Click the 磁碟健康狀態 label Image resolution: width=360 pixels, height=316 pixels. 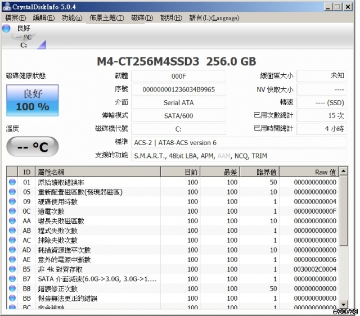26,76
